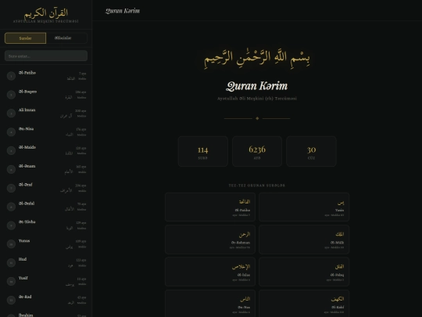Open the Əl-Kəhf surah card
Screen dimensions: 422x317
(x=304, y=304)
